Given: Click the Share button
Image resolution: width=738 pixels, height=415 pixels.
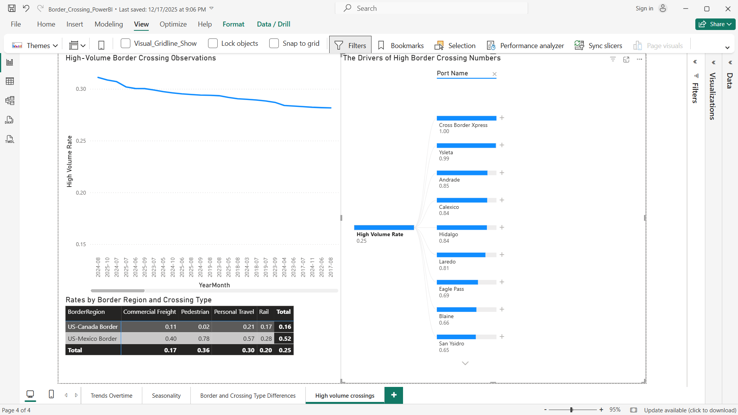Looking at the screenshot, I should 715,24.
